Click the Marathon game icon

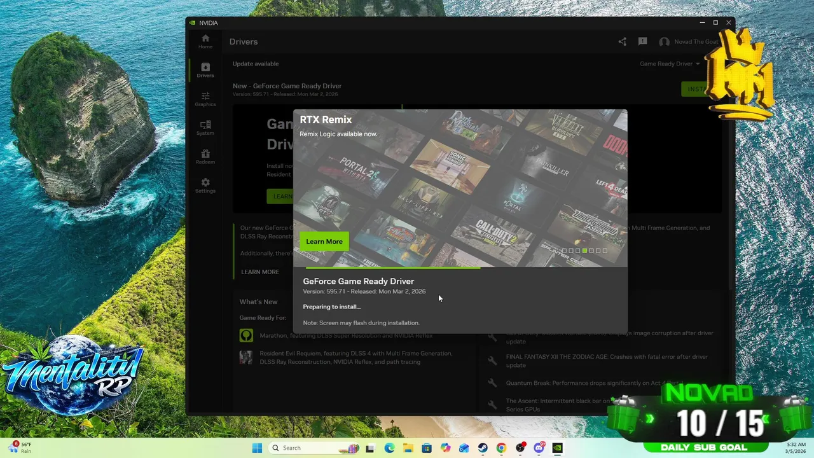(246, 335)
